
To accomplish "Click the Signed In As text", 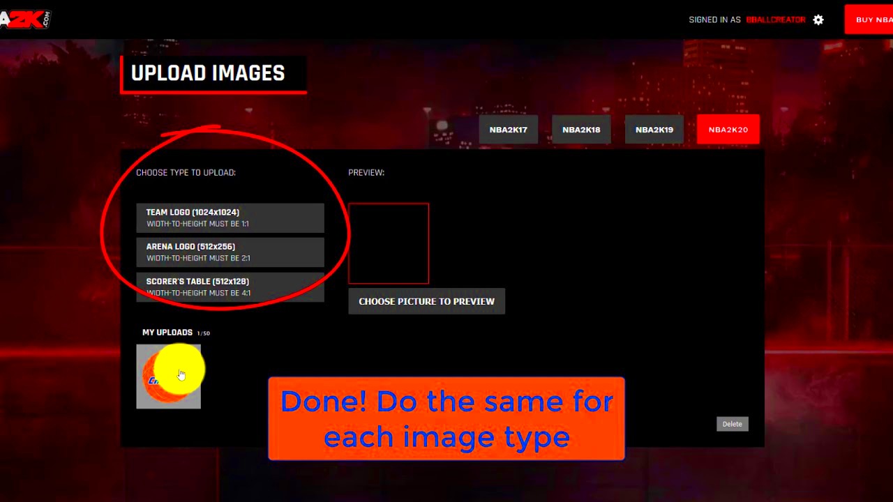I will (714, 20).
